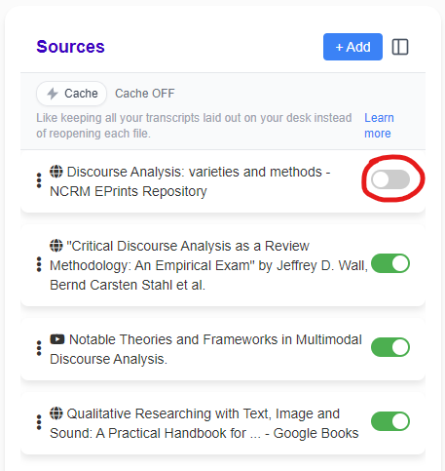Click YouTube icon beside Notable Theories and Frameworks
Screen dimensions: 445x471
click(x=57, y=339)
